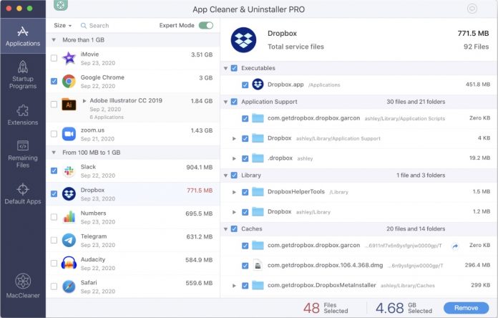Click the Slack app icon
The height and width of the screenshot is (318, 498).
(69, 170)
